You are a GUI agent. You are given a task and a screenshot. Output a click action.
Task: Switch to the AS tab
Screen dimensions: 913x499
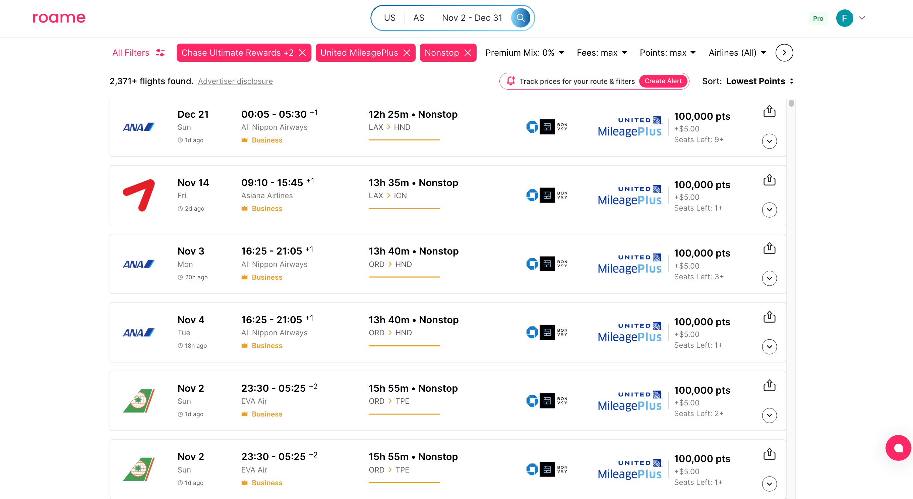coord(418,17)
